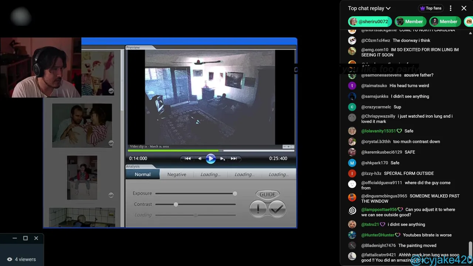Viewport: 473px width, 266px height.
Task: Jump to the start of the clip
Action: pyautogui.click(x=188, y=158)
